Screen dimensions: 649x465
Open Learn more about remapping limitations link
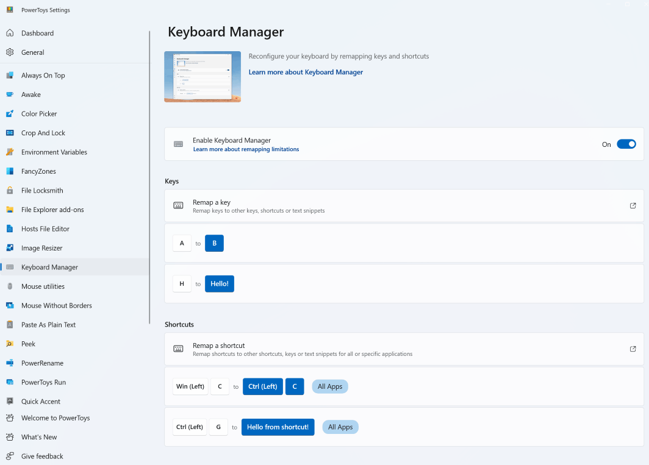coord(246,149)
